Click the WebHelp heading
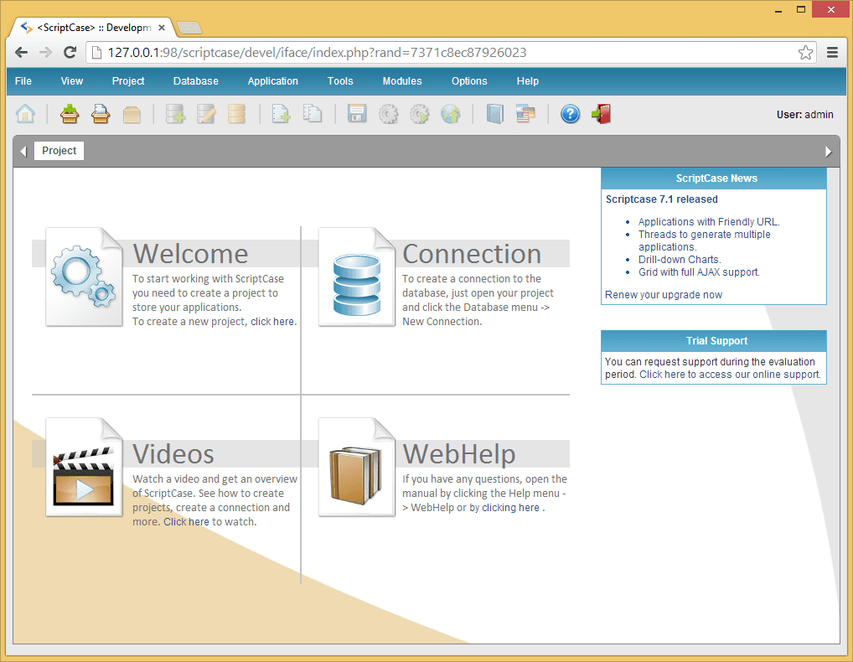This screenshot has width=853, height=662. 459,453
